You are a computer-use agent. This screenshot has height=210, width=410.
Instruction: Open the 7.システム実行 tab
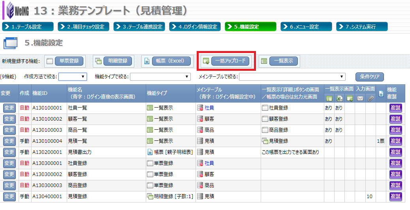(362, 26)
